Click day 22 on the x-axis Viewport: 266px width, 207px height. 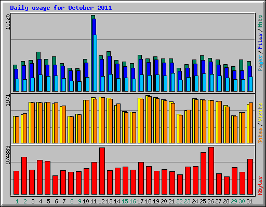(179, 201)
